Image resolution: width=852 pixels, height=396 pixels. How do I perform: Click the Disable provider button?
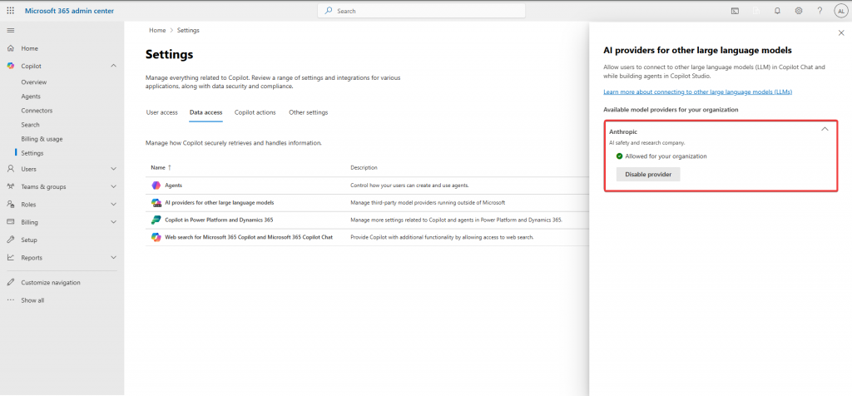(x=648, y=175)
